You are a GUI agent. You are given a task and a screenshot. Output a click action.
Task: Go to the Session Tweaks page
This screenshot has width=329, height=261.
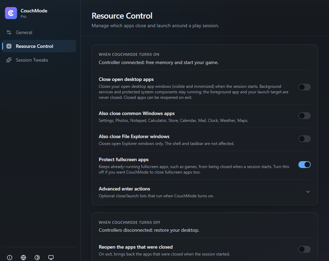point(39,60)
